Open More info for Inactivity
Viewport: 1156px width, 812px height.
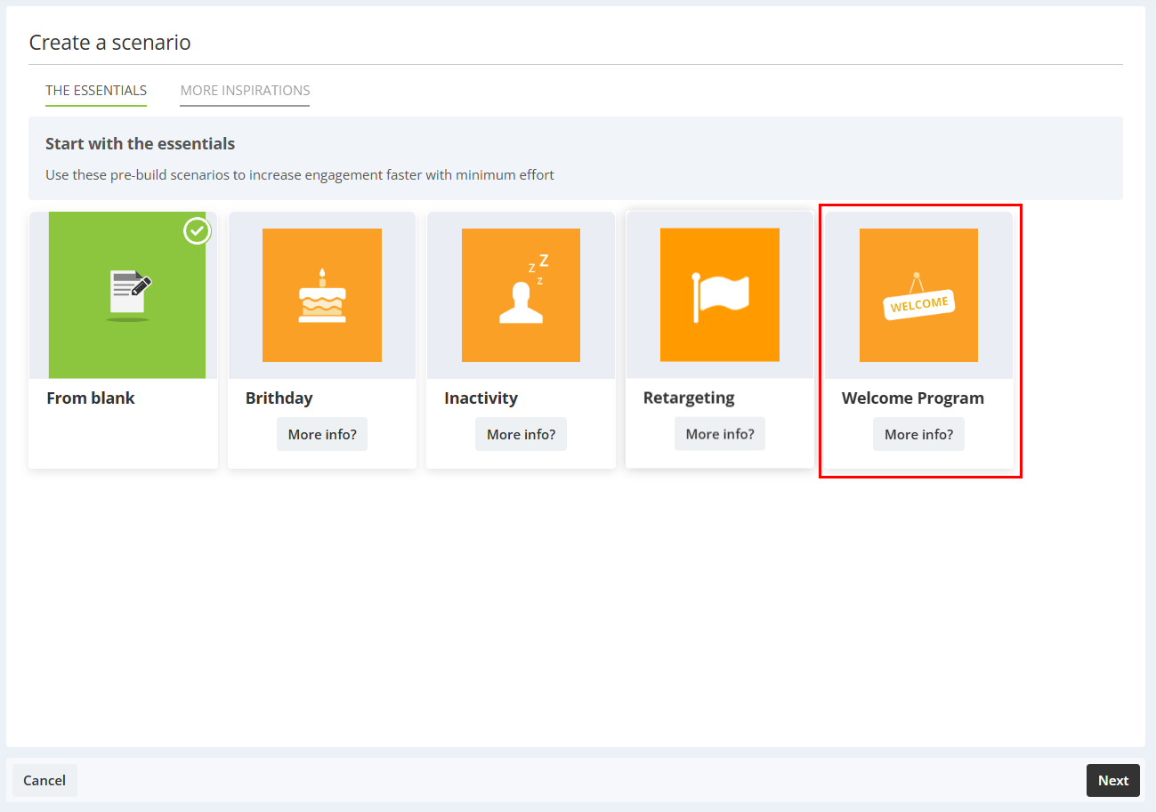click(x=521, y=434)
